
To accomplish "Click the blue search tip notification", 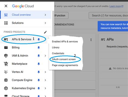I will tap(113, 26).
